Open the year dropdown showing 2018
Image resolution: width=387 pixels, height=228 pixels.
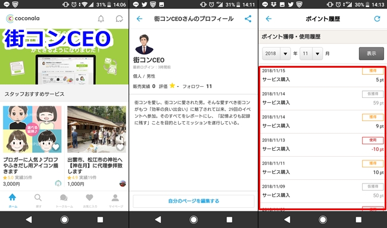click(x=276, y=53)
